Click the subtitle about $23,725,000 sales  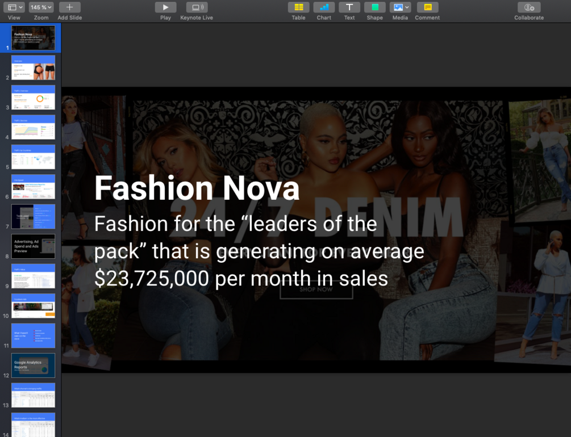point(259,251)
